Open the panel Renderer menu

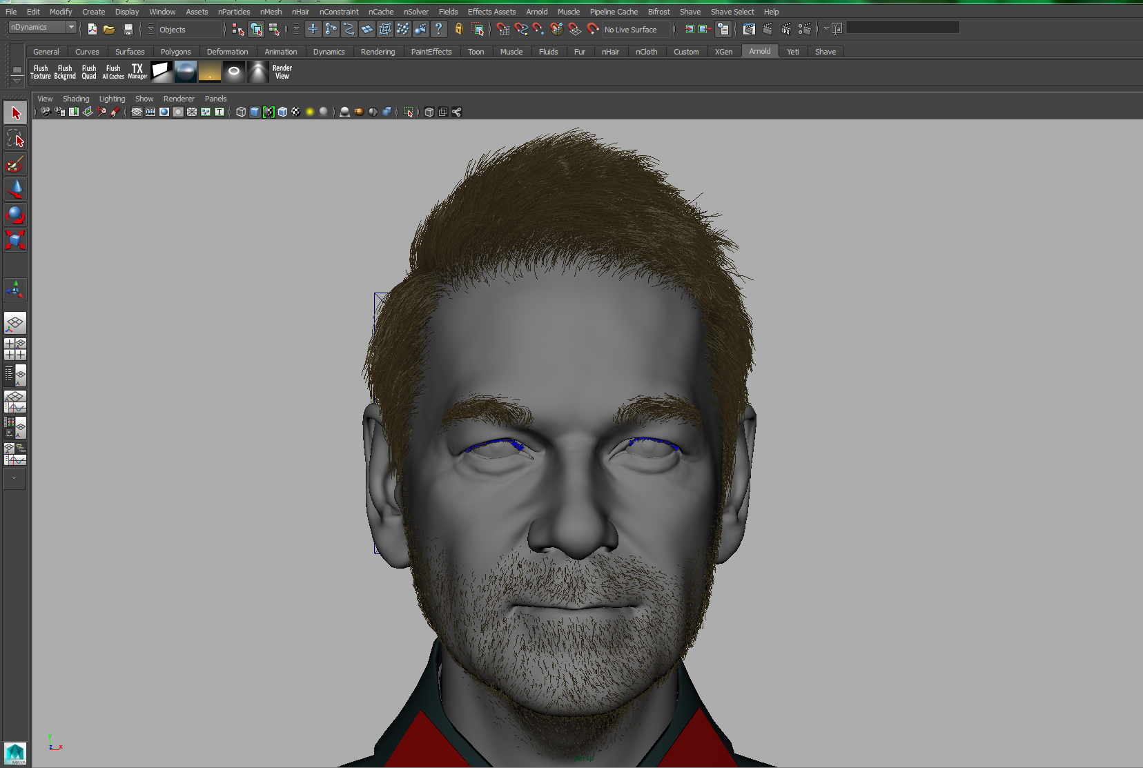click(x=179, y=99)
